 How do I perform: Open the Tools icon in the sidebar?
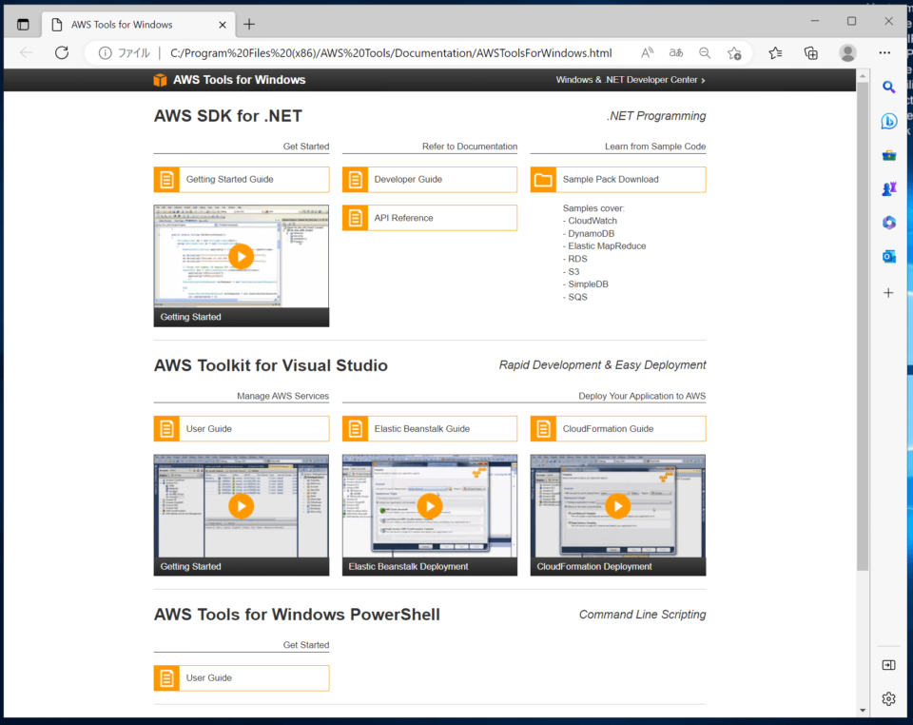[x=888, y=154]
